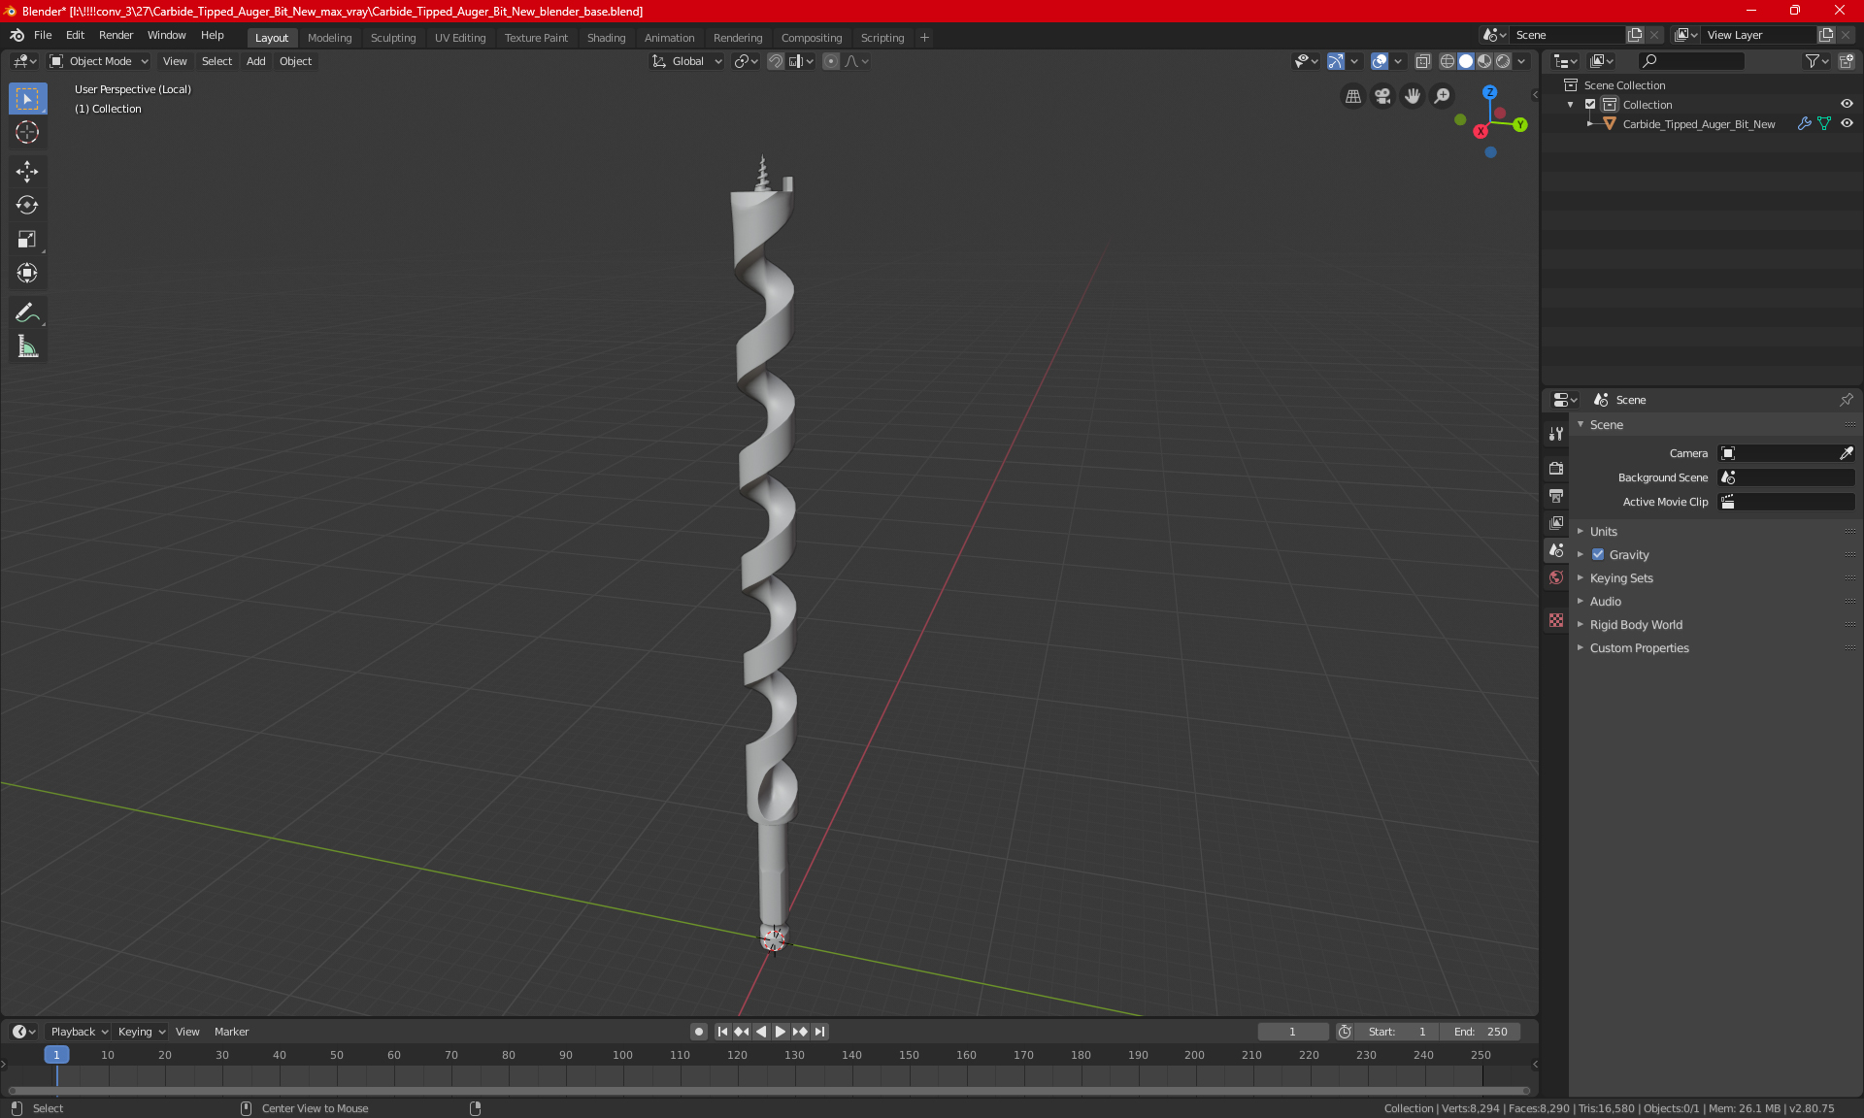Select the Measure tool
This screenshot has width=1864, height=1118.
[x=27, y=346]
